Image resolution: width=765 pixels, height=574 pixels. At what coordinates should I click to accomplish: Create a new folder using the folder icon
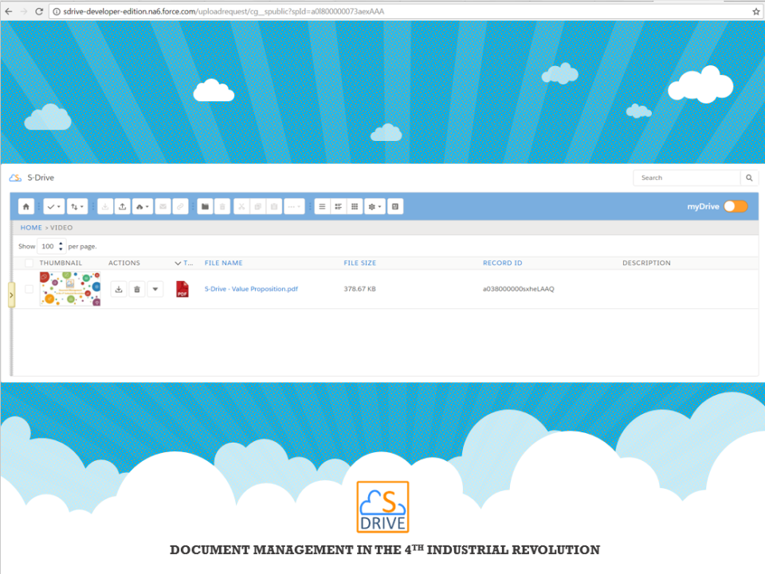coord(205,206)
